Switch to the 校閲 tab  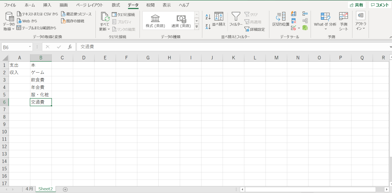[150, 5]
